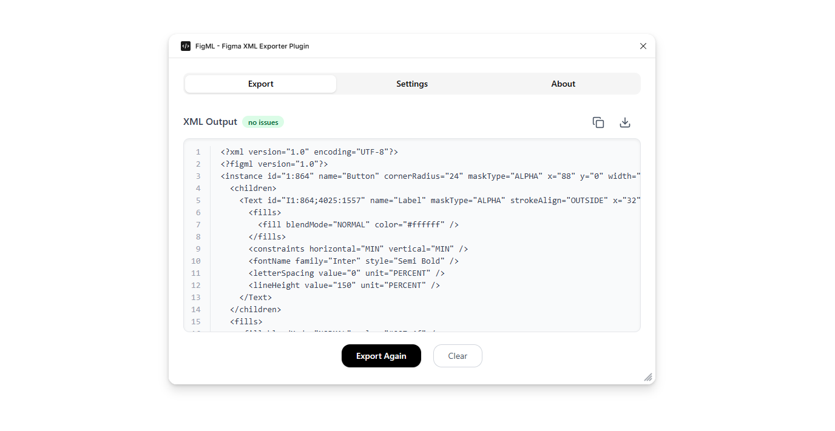The image size is (835, 431).
Task: Open the About tab
Action: pos(563,84)
